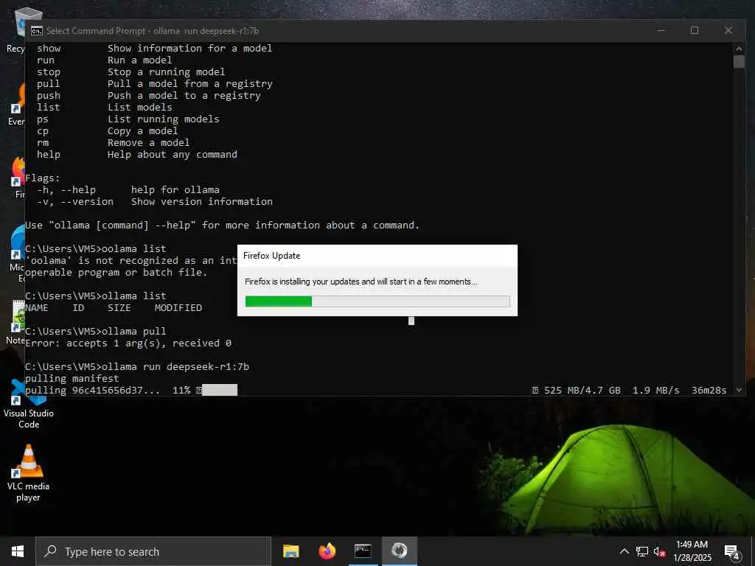Viewport: 755px width, 566px height.
Task: Minimize the Command Prompt window
Action: [x=661, y=30]
